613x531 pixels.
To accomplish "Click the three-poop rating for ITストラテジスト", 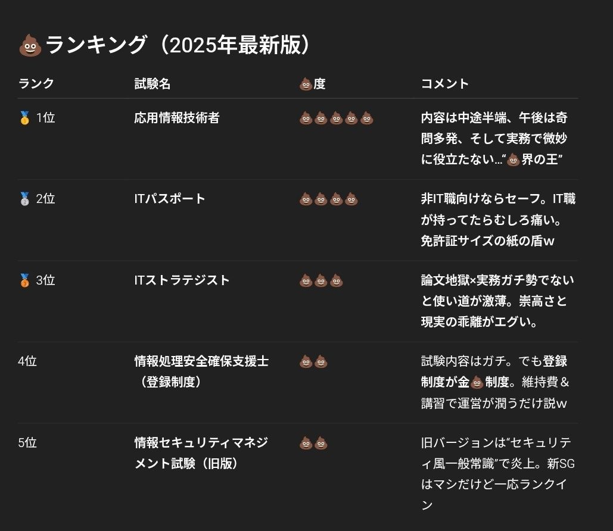I will [321, 281].
